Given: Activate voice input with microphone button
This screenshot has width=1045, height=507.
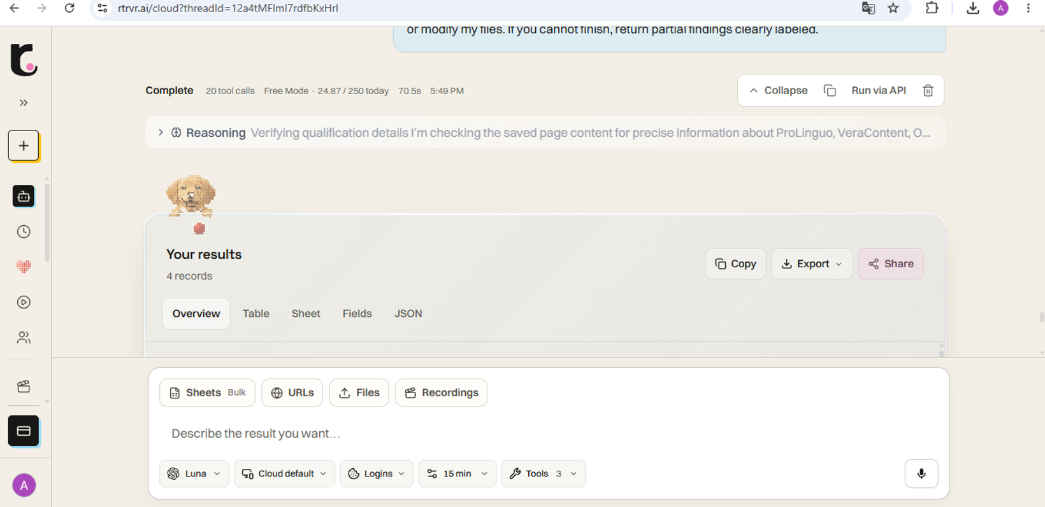Looking at the screenshot, I should coord(921,473).
